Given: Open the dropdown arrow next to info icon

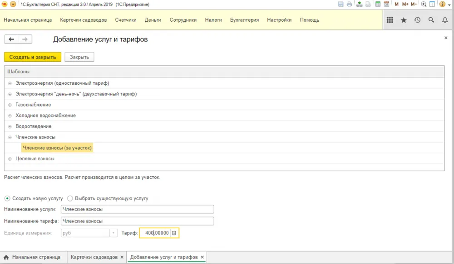Looking at the screenshot, I should (449, 5).
